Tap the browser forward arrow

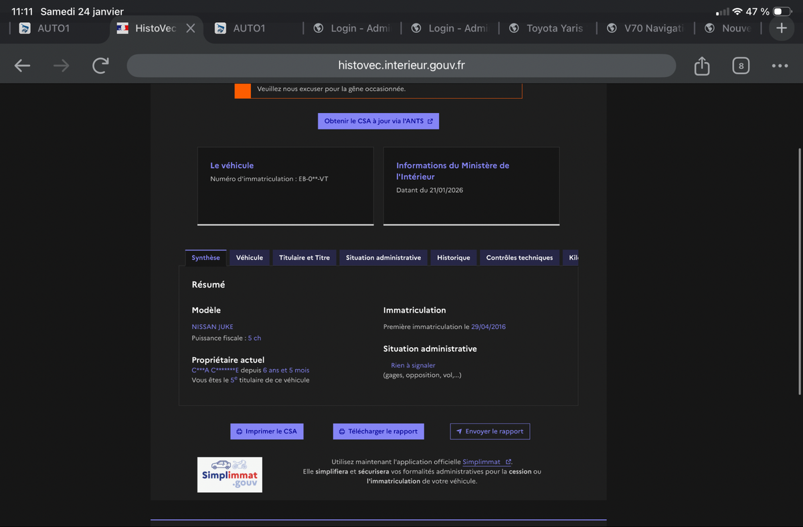click(x=61, y=66)
